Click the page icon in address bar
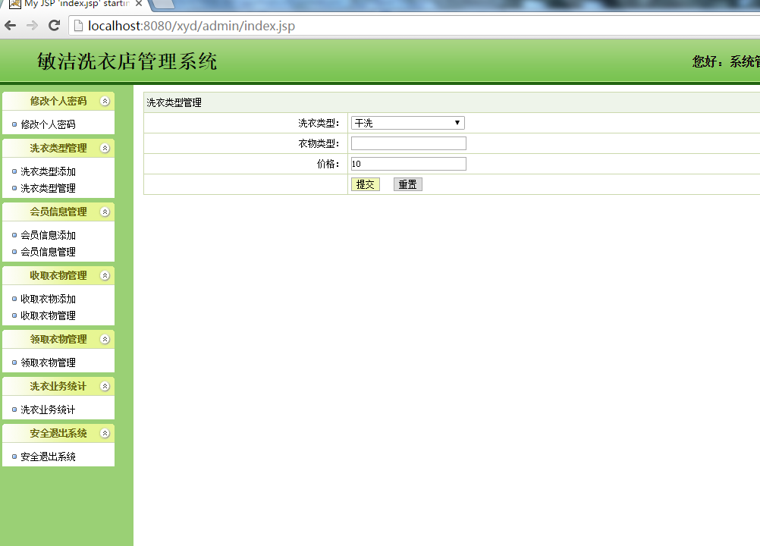The height and width of the screenshot is (546, 760). 78,26
